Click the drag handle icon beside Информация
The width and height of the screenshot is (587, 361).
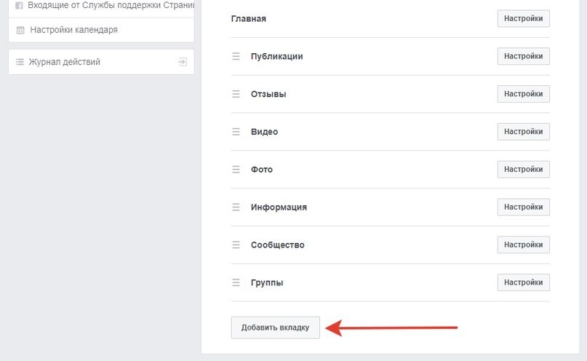(x=236, y=207)
